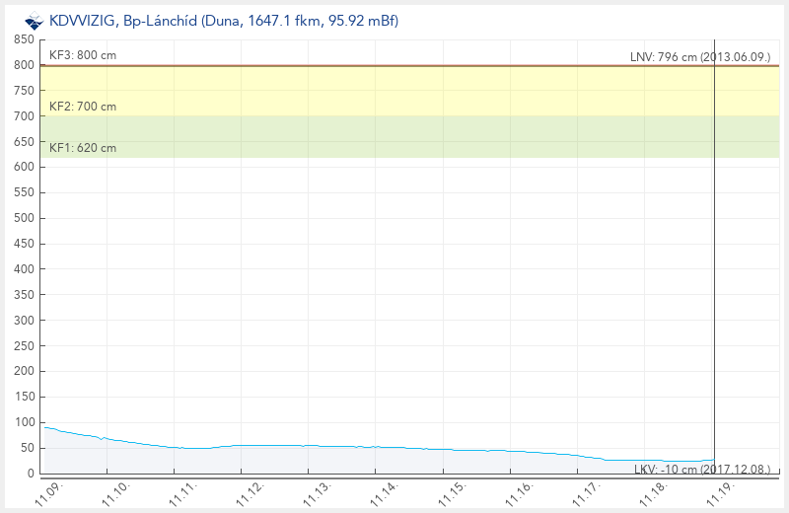Click the 'KF1: 620 cm' threshold label
This screenshot has width=789, height=513.
(83, 148)
